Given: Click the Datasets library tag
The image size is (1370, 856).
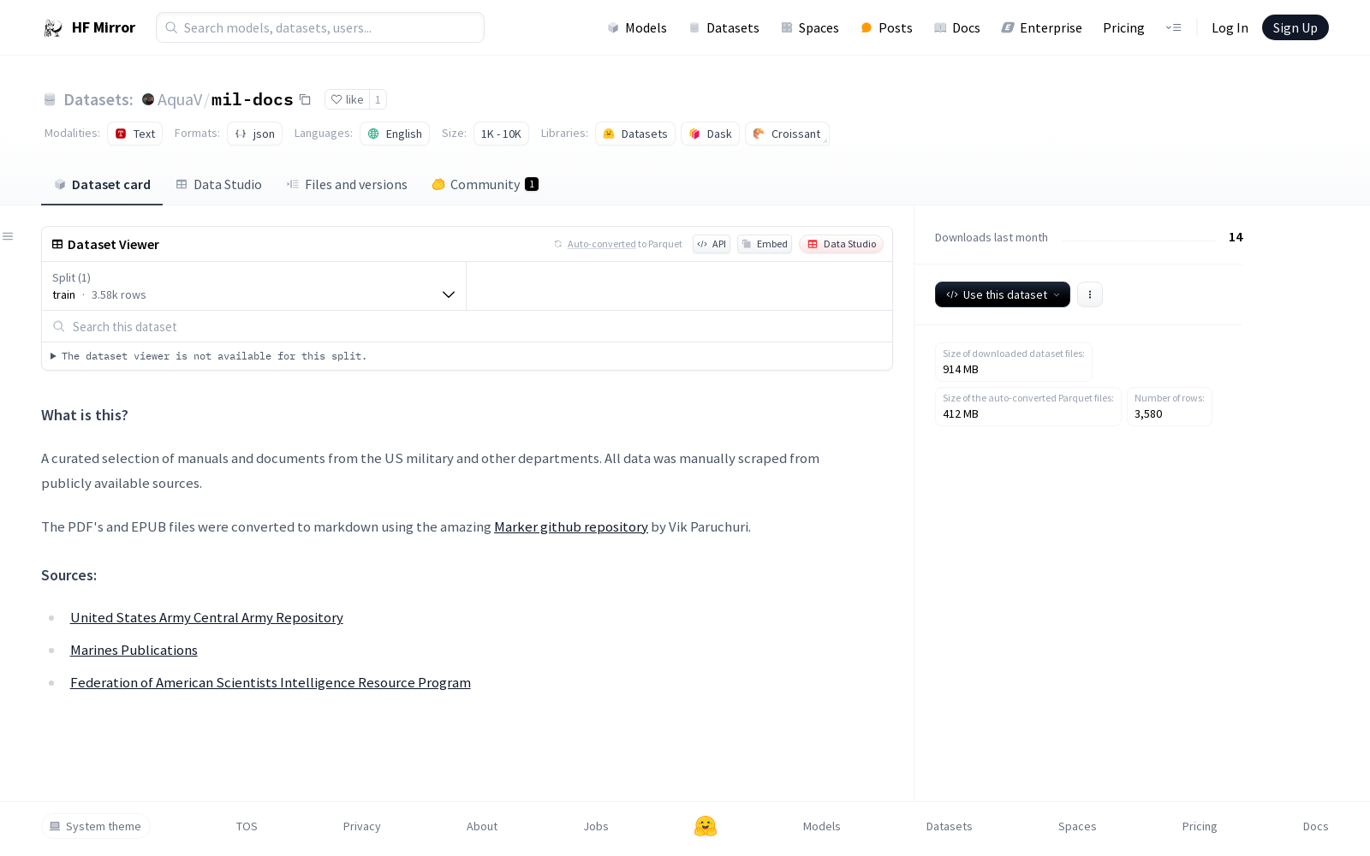Looking at the screenshot, I should [635, 134].
